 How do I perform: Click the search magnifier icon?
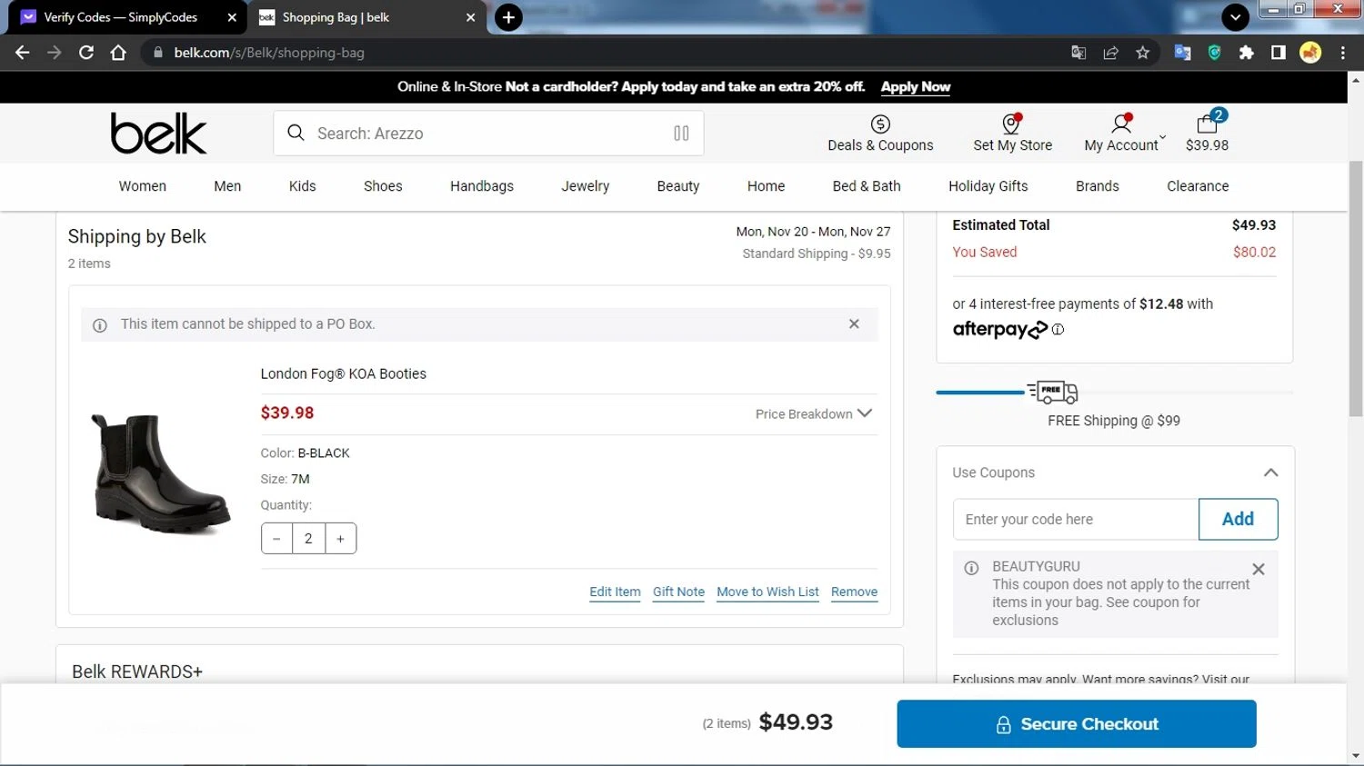(296, 133)
